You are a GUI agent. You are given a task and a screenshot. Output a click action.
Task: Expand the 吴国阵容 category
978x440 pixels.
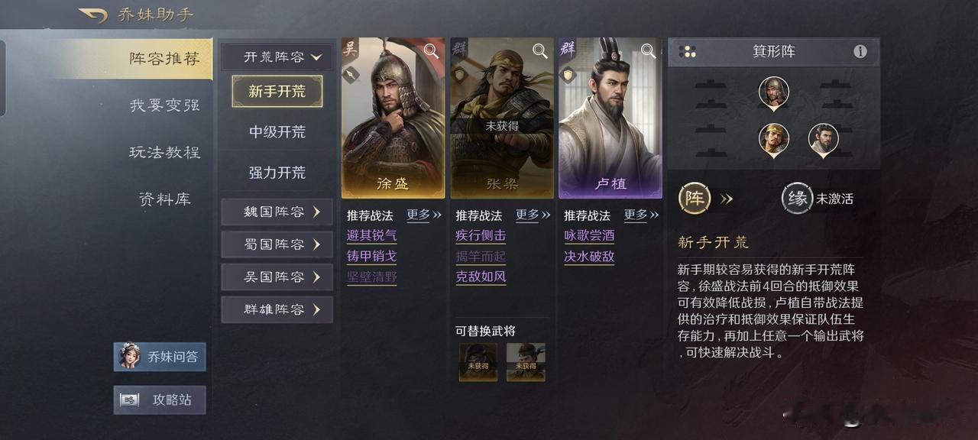tap(277, 277)
